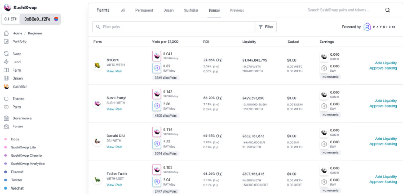The width and height of the screenshot is (403, 194).
Task: Click Approve Staking for Donald DAI
Action: point(383,144)
